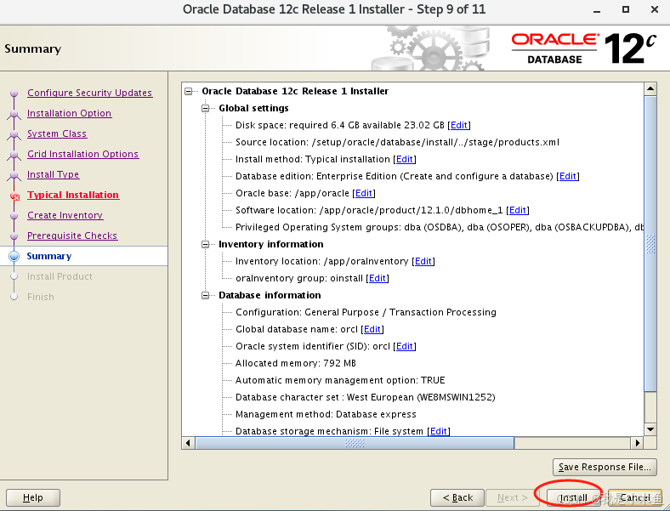Click the Install button
670x511 pixels.
pos(573,497)
